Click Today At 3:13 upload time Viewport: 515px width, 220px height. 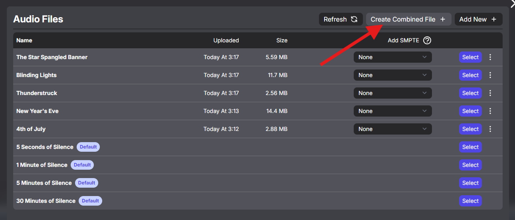pos(221,111)
